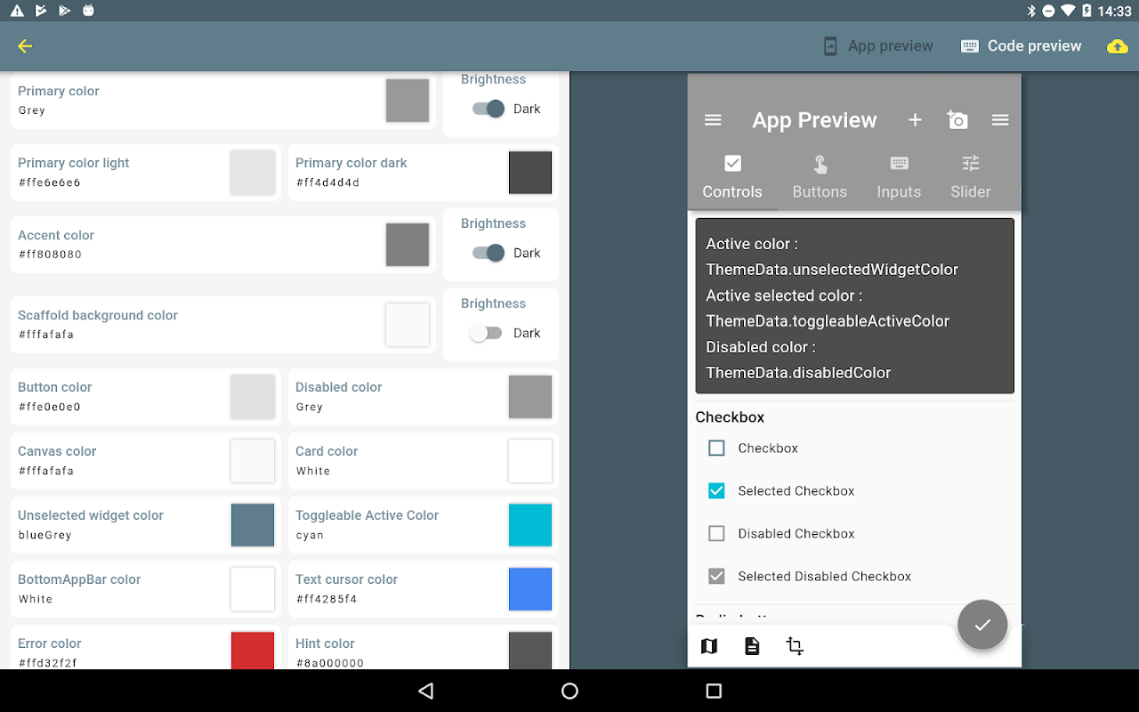Screen dimensions: 1139x712
Task: Click the red Error color swatch
Action: point(253,650)
